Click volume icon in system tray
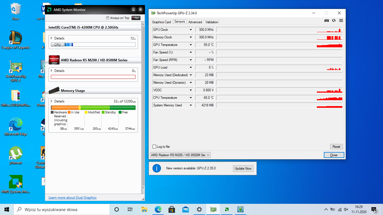 [x=346, y=209]
